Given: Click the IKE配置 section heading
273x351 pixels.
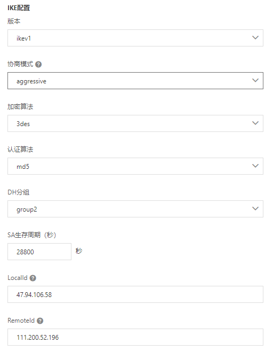Looking at the screenshot, I should pos(19,8).
